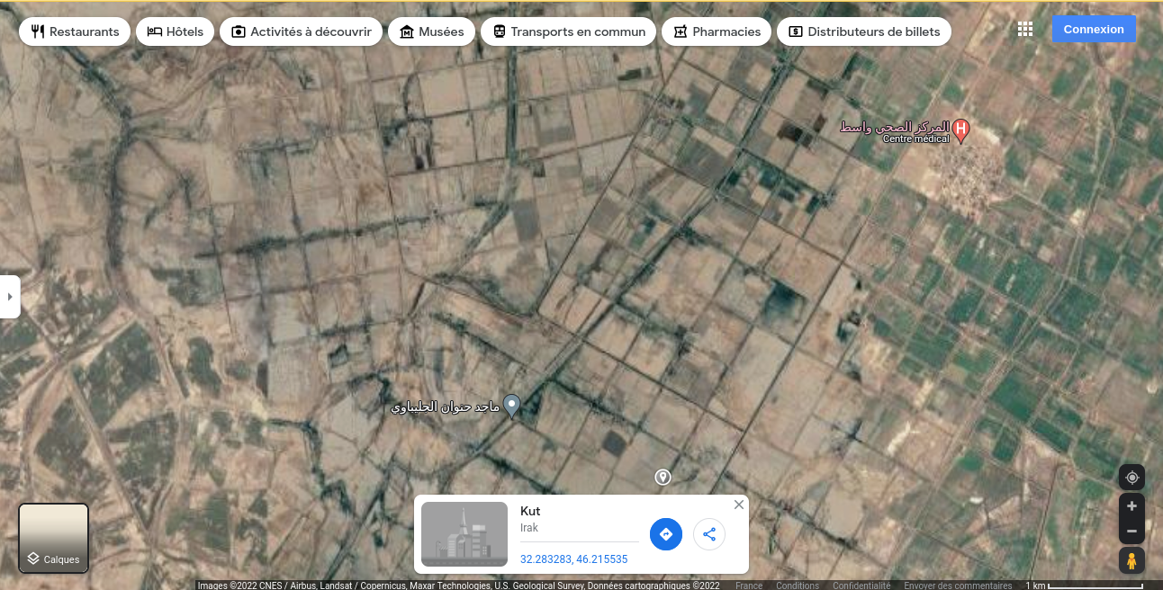Toggle the Calques map layer view
The image size is (1163, 590).
(54, 539)
